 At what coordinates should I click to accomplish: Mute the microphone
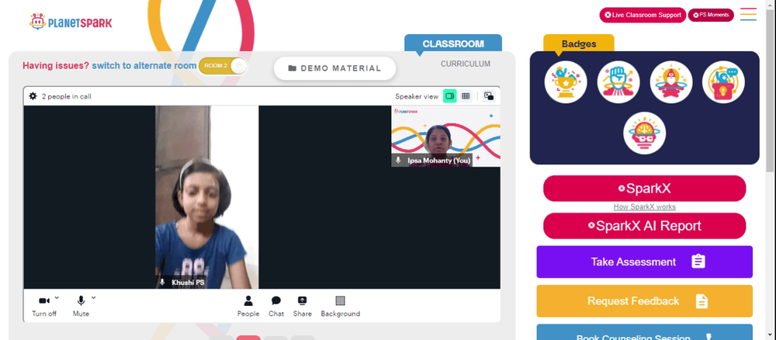[x=81, y=307]
